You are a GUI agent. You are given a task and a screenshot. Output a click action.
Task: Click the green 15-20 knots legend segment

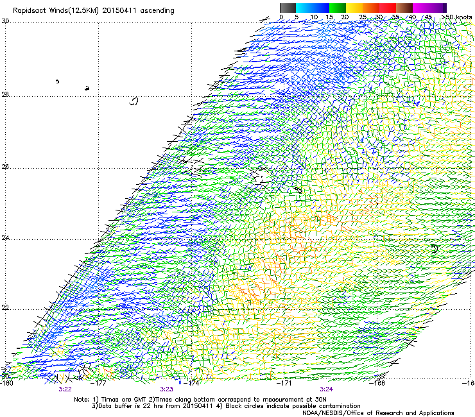[338, 8]
